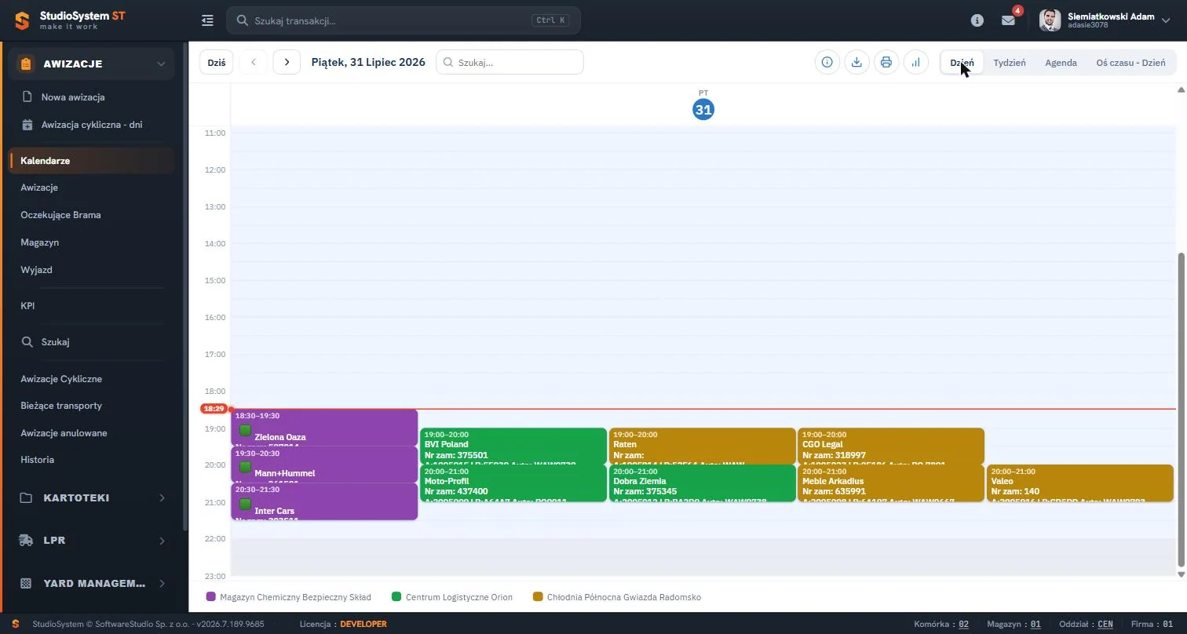Click the StudioSystem icon in the status bar
Image resolution: width=1187 pixels, height=634 pixels.
[16, 624]
